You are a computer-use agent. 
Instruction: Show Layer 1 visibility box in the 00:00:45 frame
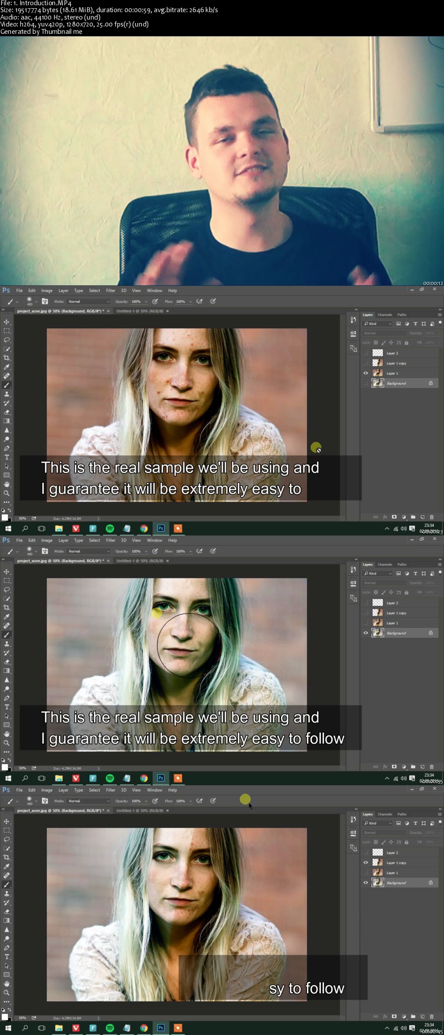pos(366,873)
